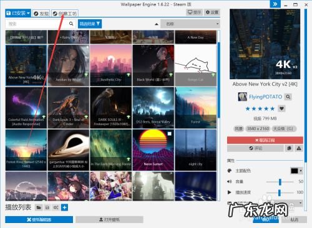Adjust the volume slider

coord(280,182)
